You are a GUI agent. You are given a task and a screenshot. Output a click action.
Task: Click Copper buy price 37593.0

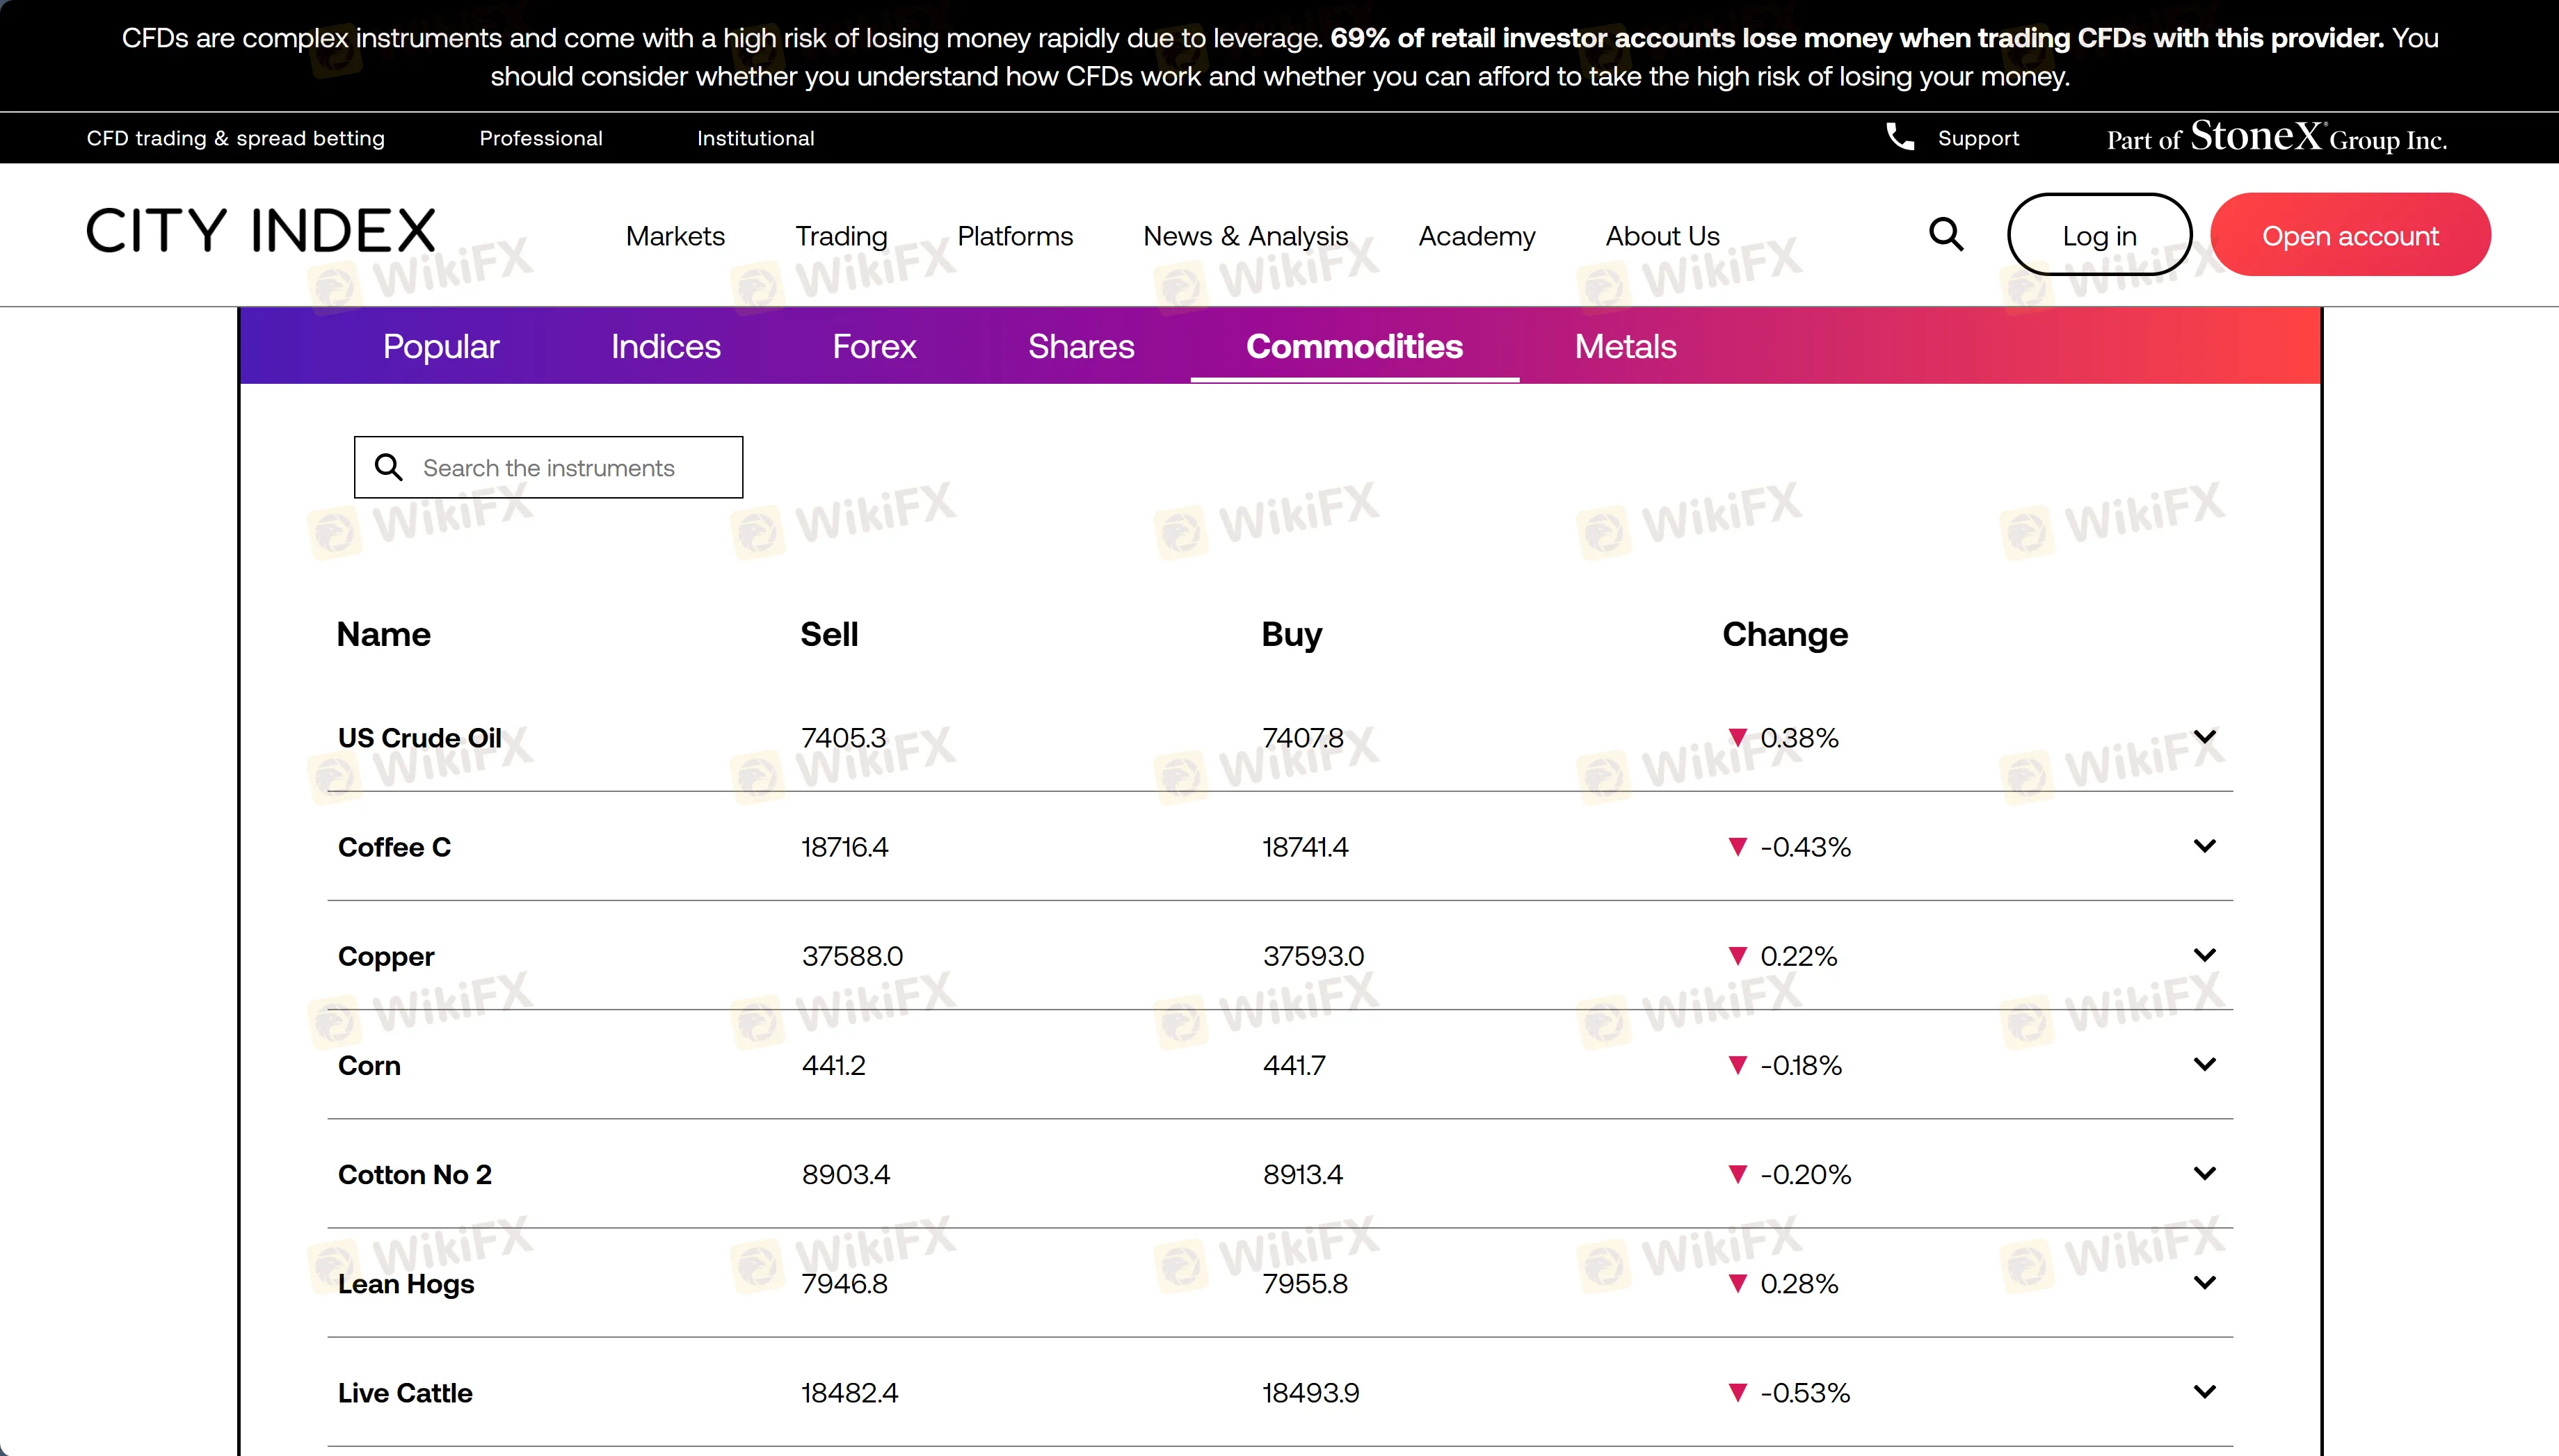(x=1313, y=956)
